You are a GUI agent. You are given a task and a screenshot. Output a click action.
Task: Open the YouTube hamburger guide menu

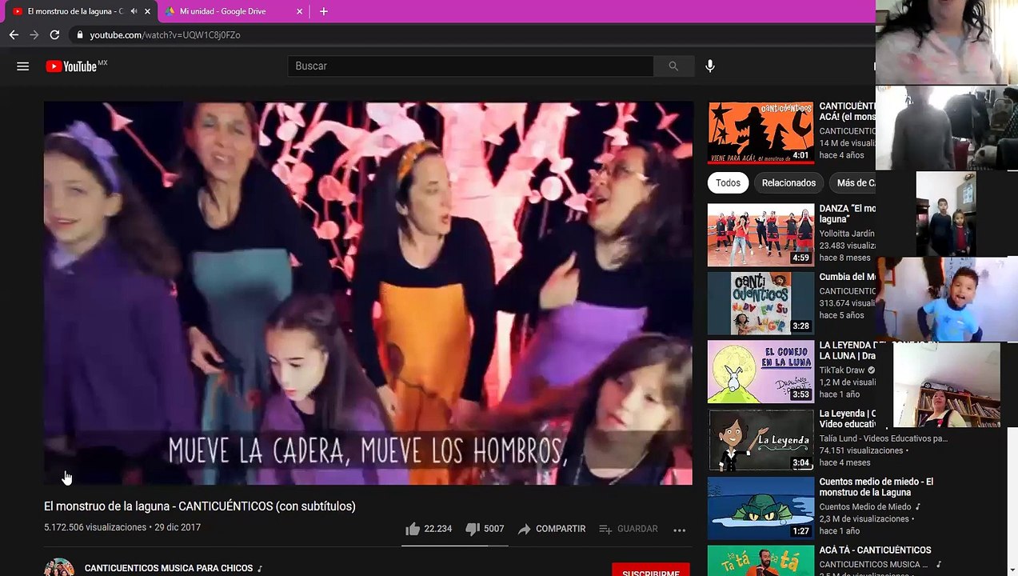[x=22, y=66]
